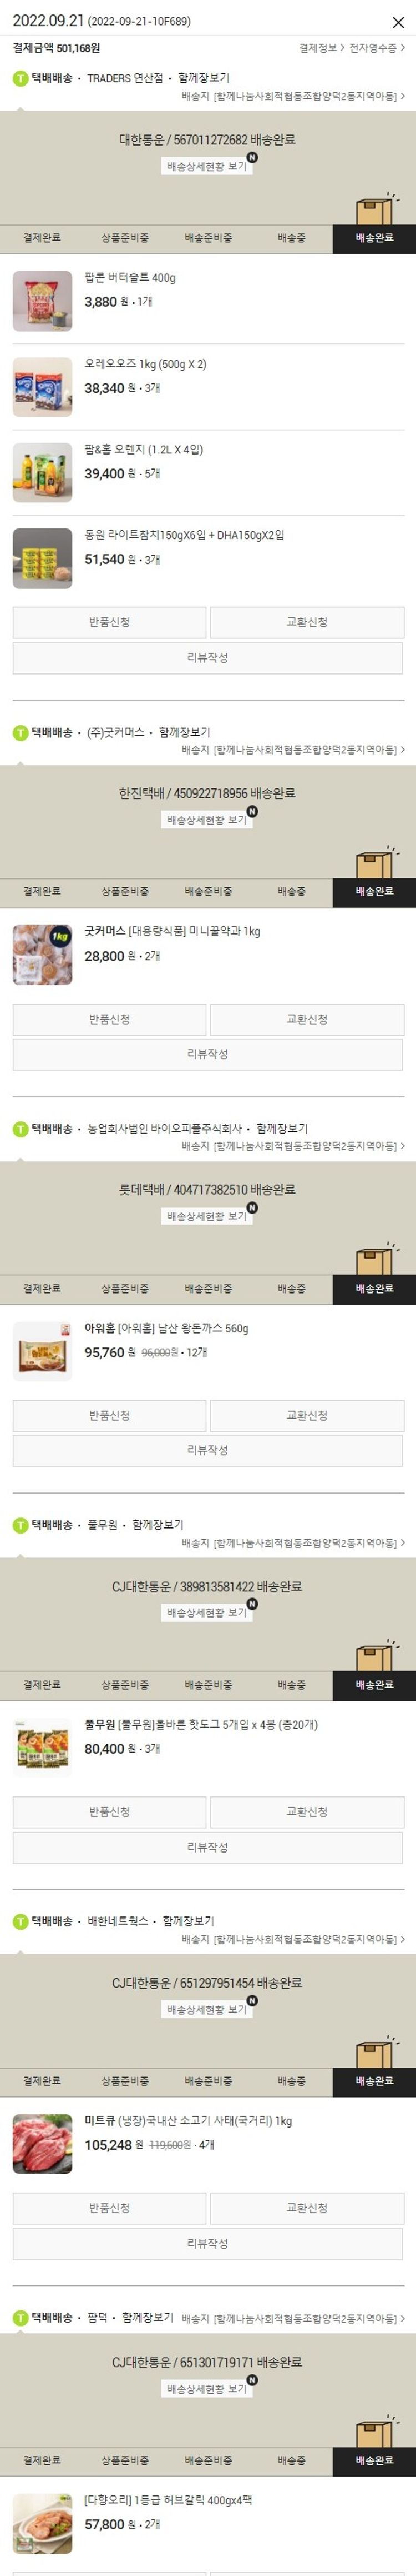416x2576 pixels.
Task: Click green T badge beside (주)굿커머스
Action: (x=20, y=733)
